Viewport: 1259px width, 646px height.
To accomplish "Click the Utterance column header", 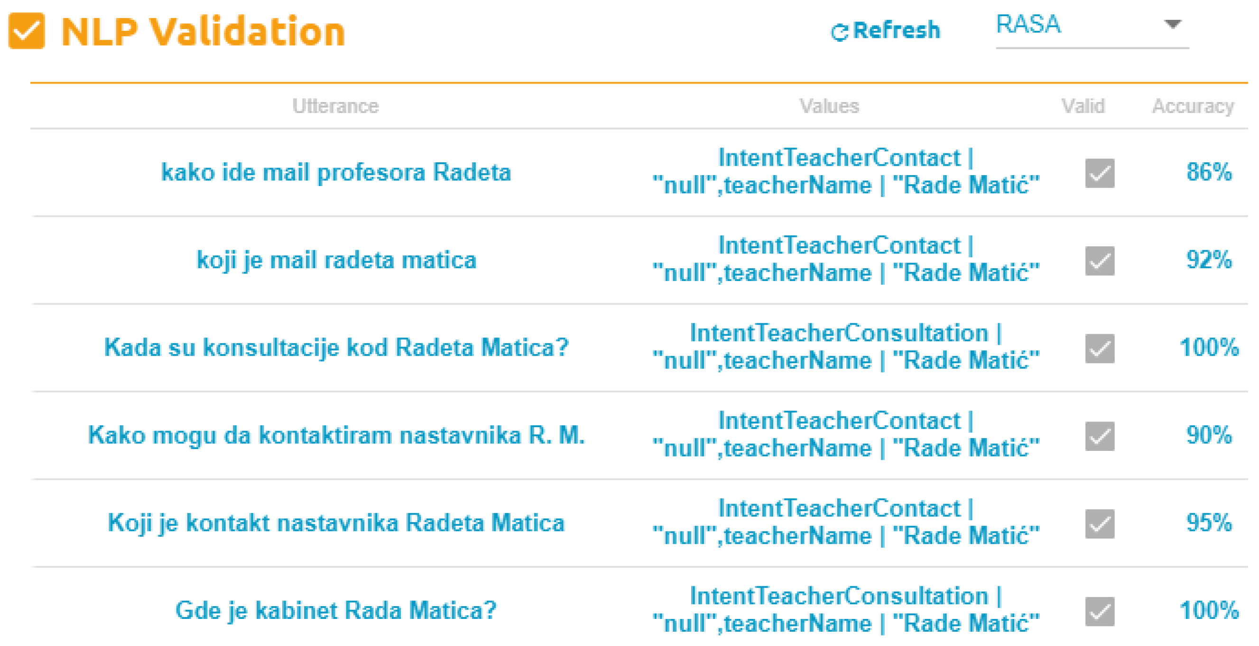I will point(335,106).
